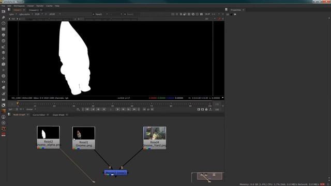The image size is (331, 186).
Task: Open the Properties panel pane menu icon
Action: pyautogui.click(x=227, y=10)
